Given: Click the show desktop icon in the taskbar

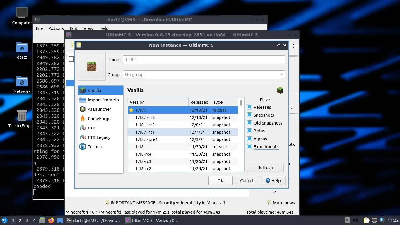Looking at the screenshot, I should coord(60,220).
